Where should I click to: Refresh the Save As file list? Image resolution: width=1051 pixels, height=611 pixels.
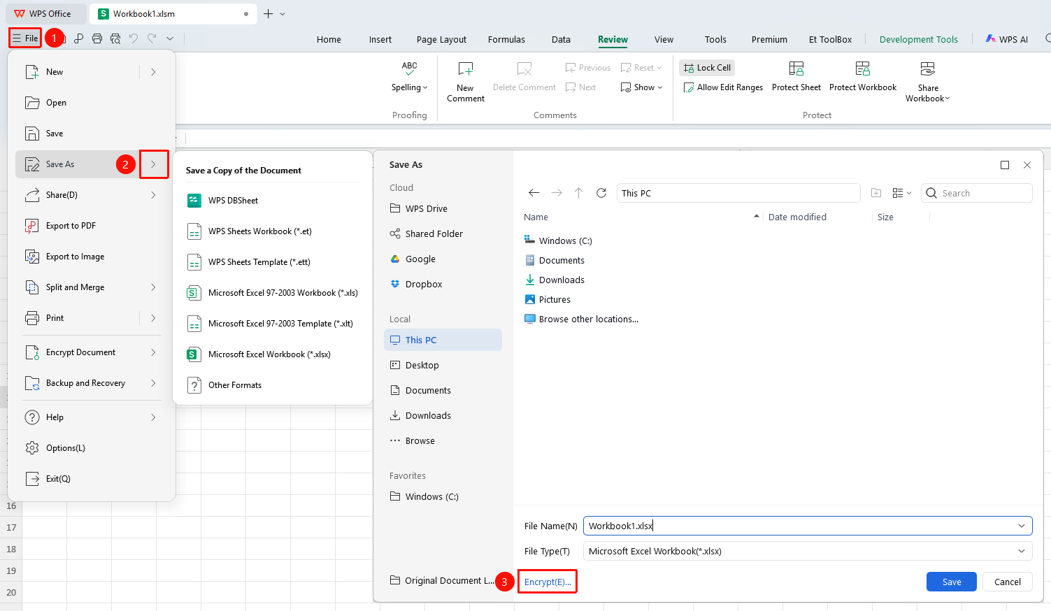[x=601, y=193]
